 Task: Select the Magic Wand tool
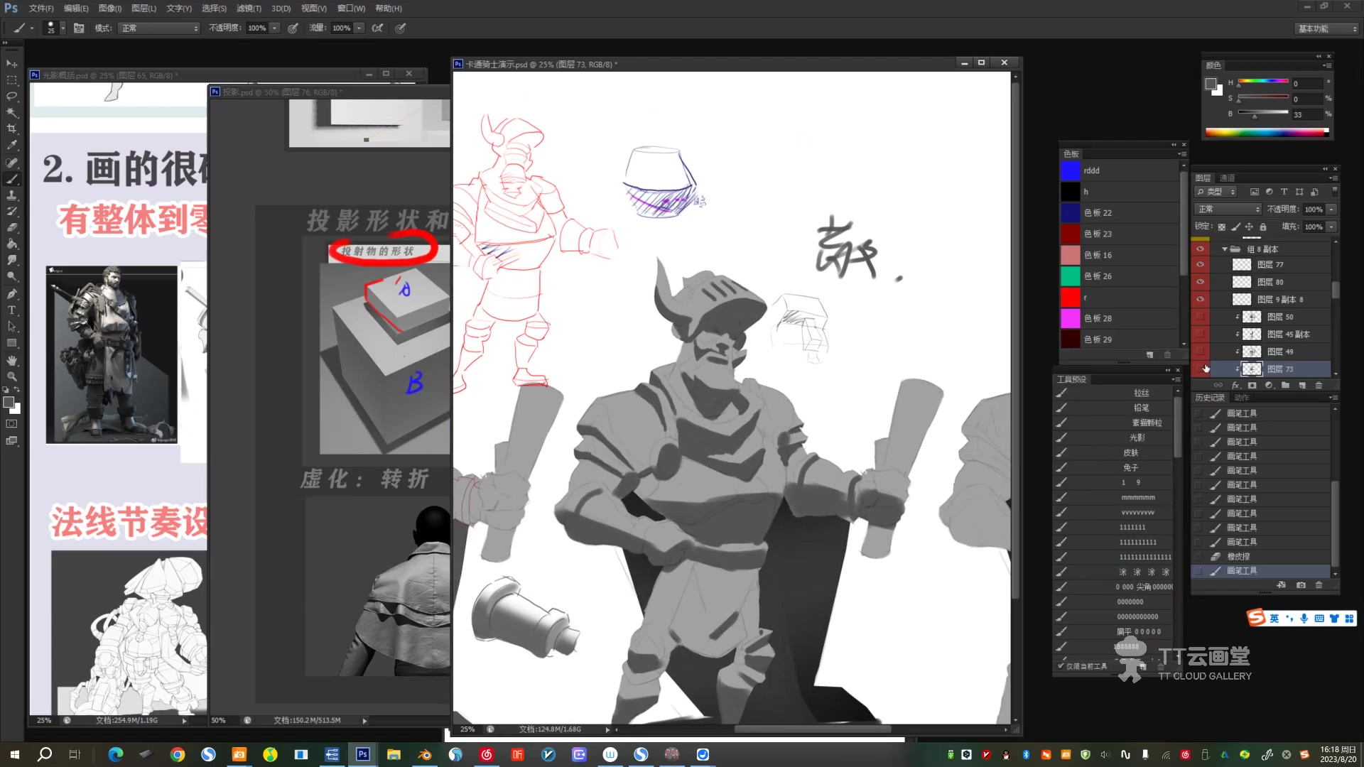(x=12, y=113)
